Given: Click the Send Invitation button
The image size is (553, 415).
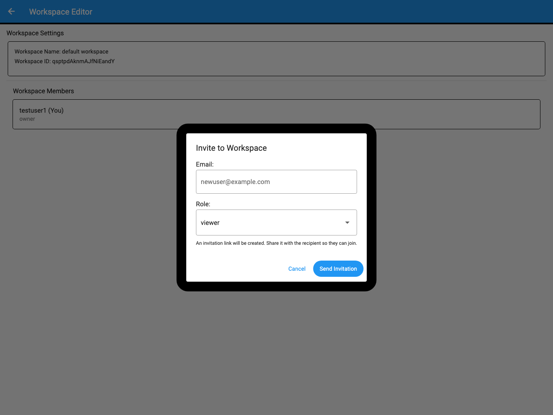Looking at the screenshot, I should click(x=338, y=269).
